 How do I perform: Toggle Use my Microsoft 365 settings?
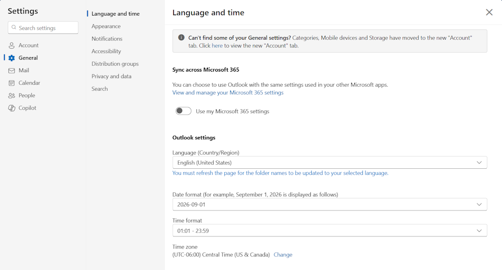183,111
